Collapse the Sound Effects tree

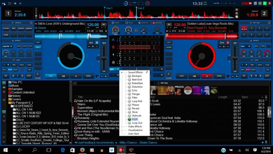pyautogui.click(x=122, y=72)
